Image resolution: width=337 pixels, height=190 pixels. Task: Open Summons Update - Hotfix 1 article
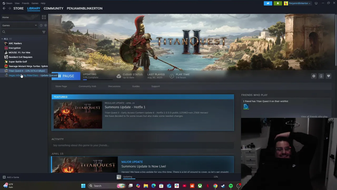125,107
